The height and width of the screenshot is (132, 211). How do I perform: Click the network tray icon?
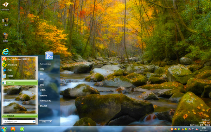point(193,129)
